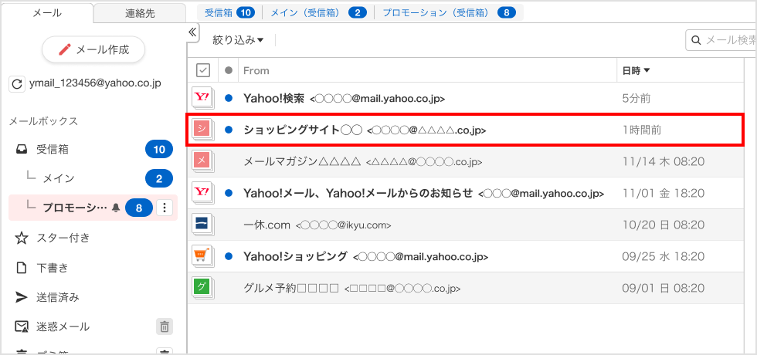Screen dimensions: 757x355
Task: Toggle unread dot on the Yahoo!ショッピング email
Action: (229, 256)
